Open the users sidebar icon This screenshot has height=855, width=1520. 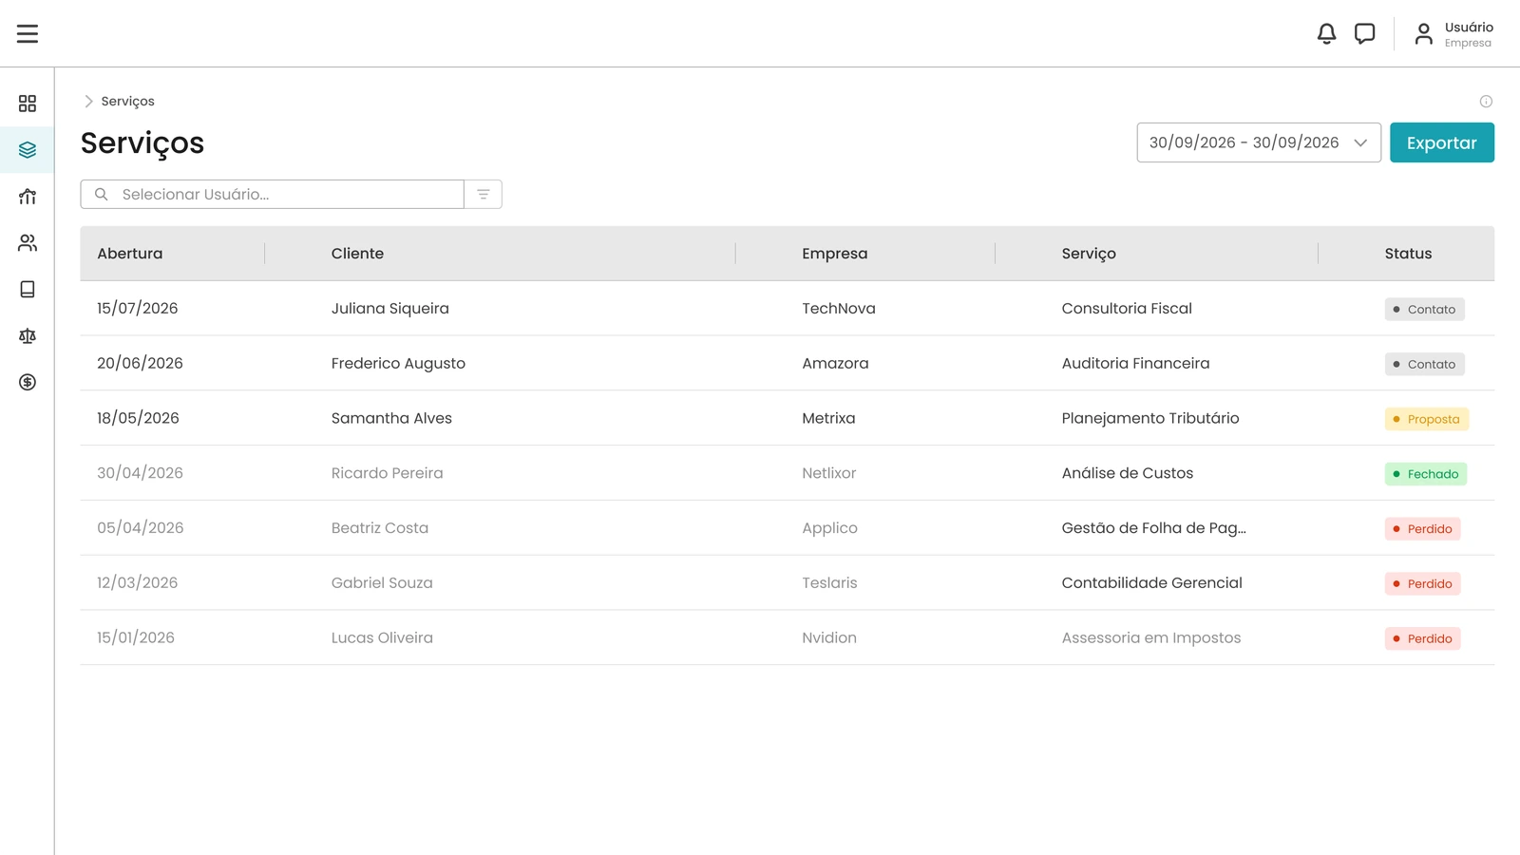click(x=28, y=242)
